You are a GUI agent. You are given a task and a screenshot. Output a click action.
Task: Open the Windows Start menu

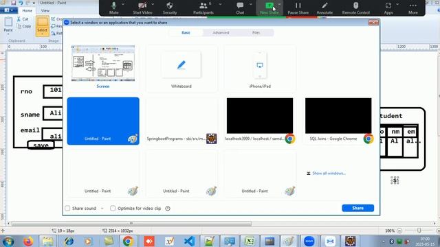point(8,241)
